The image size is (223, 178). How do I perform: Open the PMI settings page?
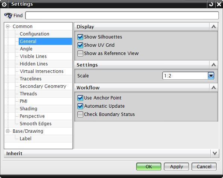24,101
